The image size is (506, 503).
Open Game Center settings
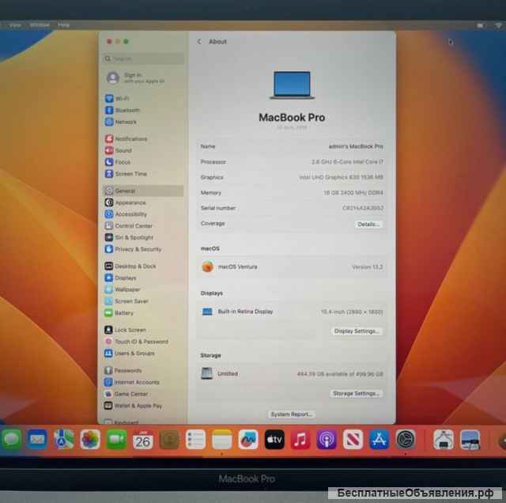pyautogui.click(x=126, y=394)
